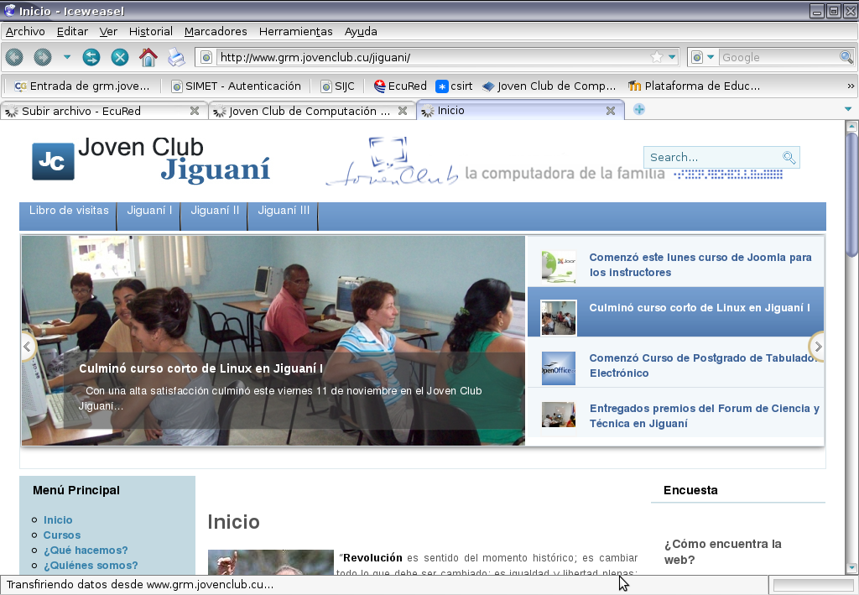Screen dimensions: 859x595
Task: Open the Marcadores menu
Action: pos(216,31)
